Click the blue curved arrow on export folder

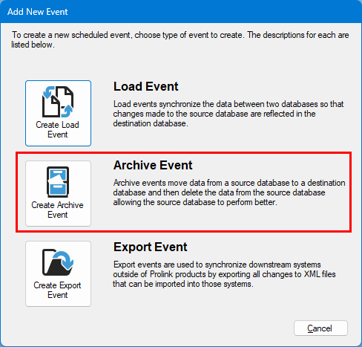65,260
